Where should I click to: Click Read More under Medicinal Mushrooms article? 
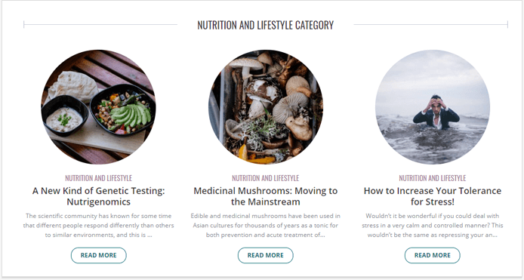point(266,255)
